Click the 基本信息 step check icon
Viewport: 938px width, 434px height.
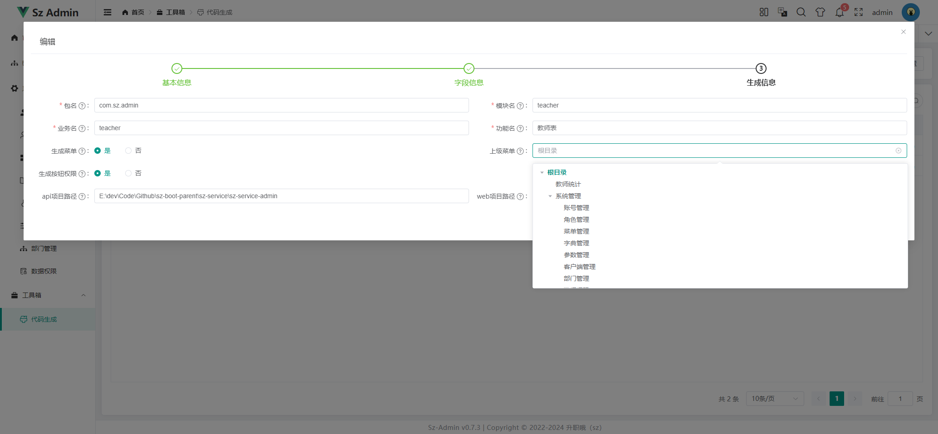click(177, 68)
